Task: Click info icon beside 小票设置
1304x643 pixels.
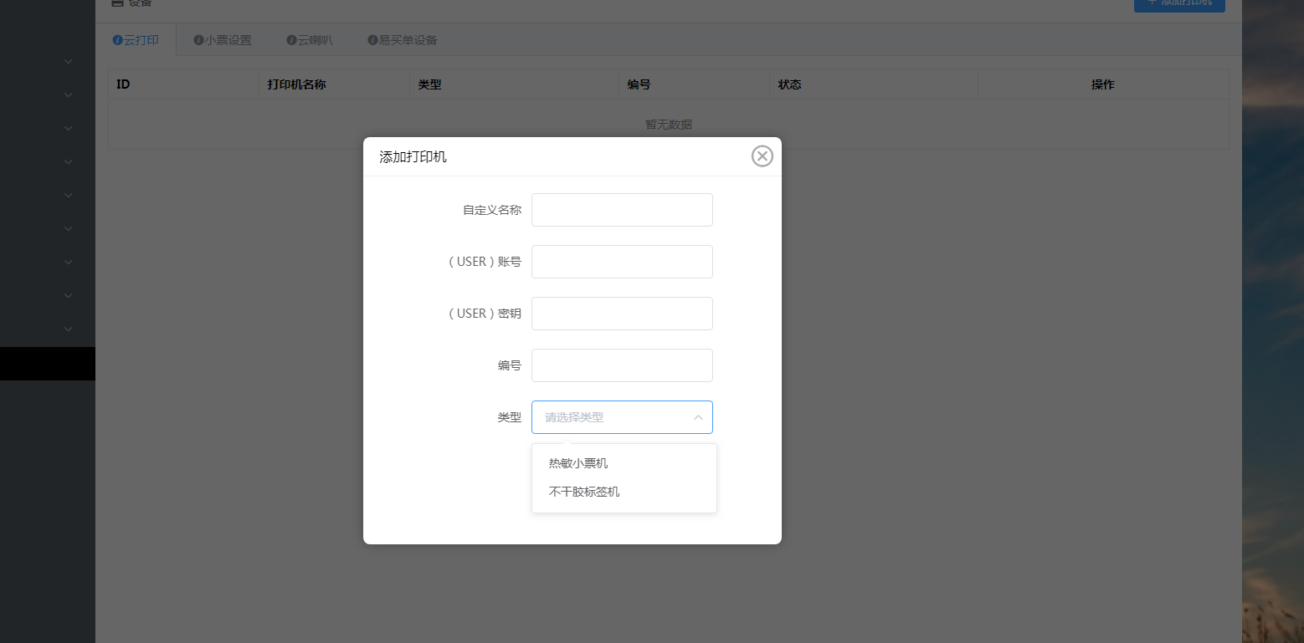Action: (198, 40)
